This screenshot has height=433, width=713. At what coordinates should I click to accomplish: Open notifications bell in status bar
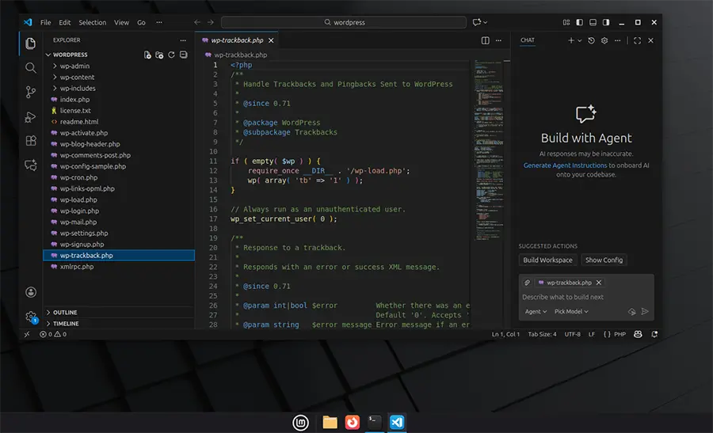click(654, 334)
